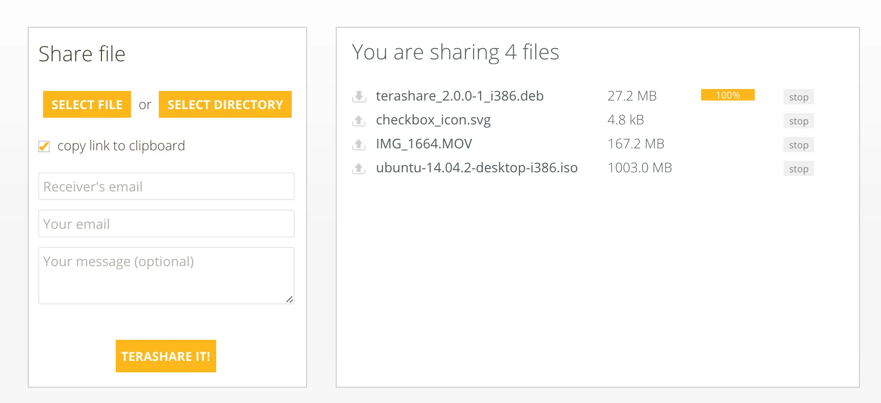Select the file name IMG_1664.MOV
Viewport: 881px width, 403px height.
coord(424,144)
